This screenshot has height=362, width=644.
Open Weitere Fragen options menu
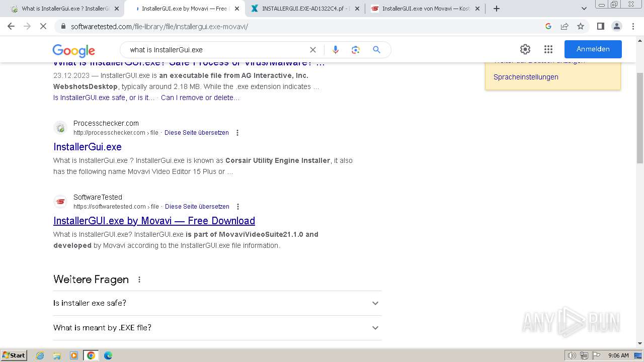139,280
